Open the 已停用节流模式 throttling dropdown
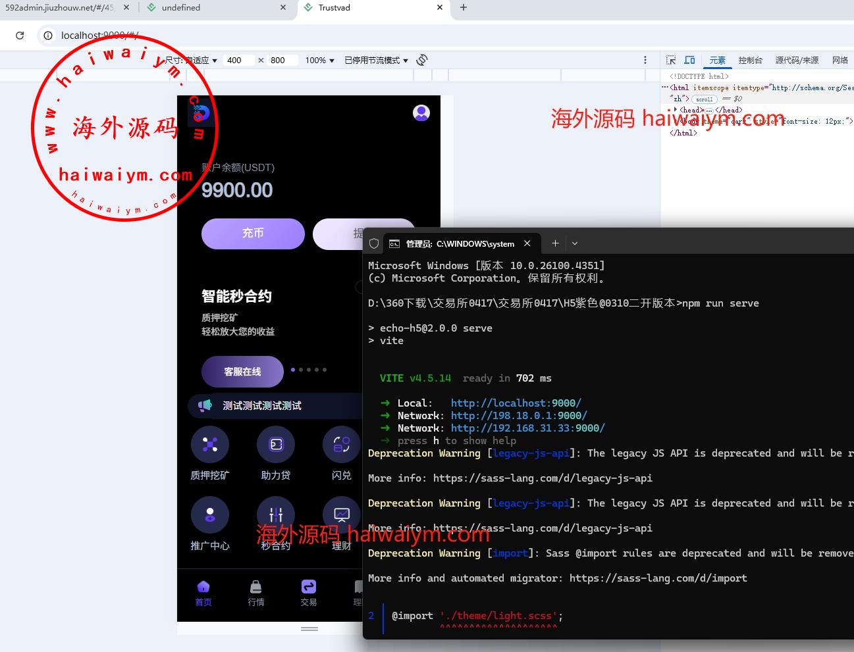The width and height of the screenshot is (854, 652). 376,60
